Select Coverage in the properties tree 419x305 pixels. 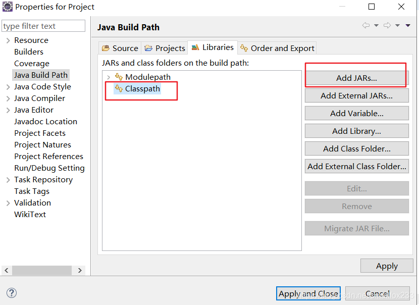click(31, 63)
